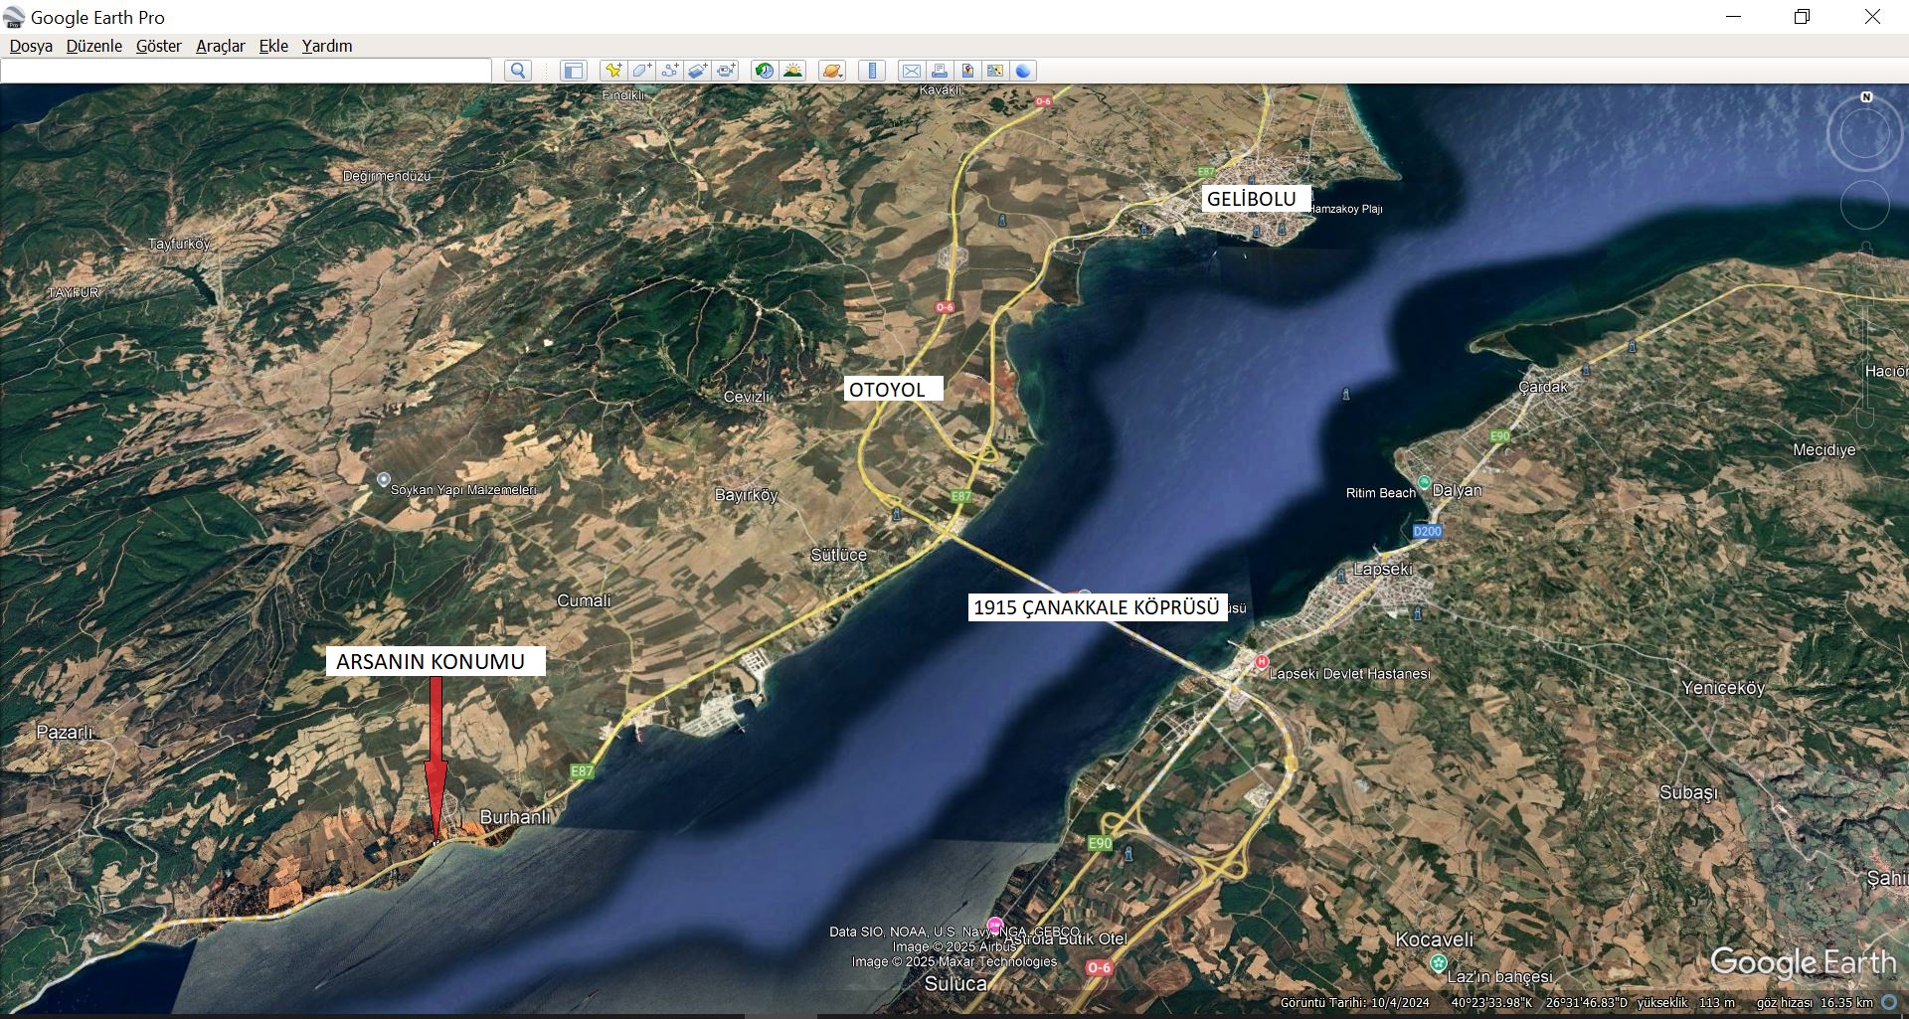Open the Ekle menu

pyautogui.click(x=273, y=46)
